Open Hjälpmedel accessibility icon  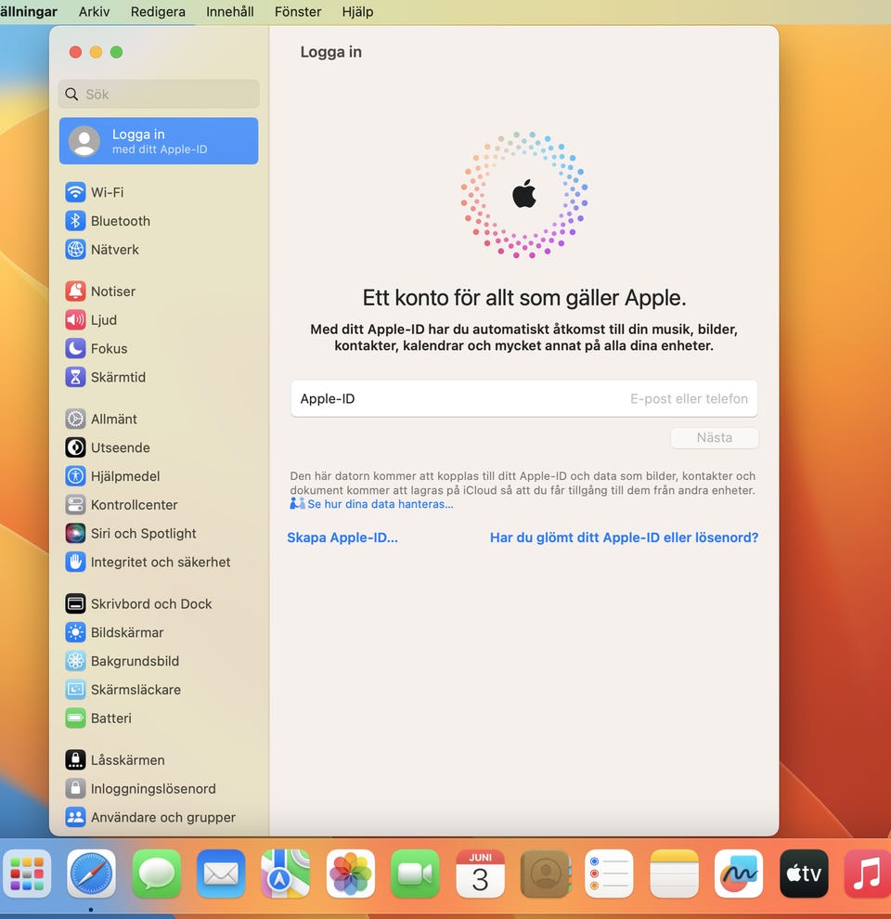[x=75, y=476]
